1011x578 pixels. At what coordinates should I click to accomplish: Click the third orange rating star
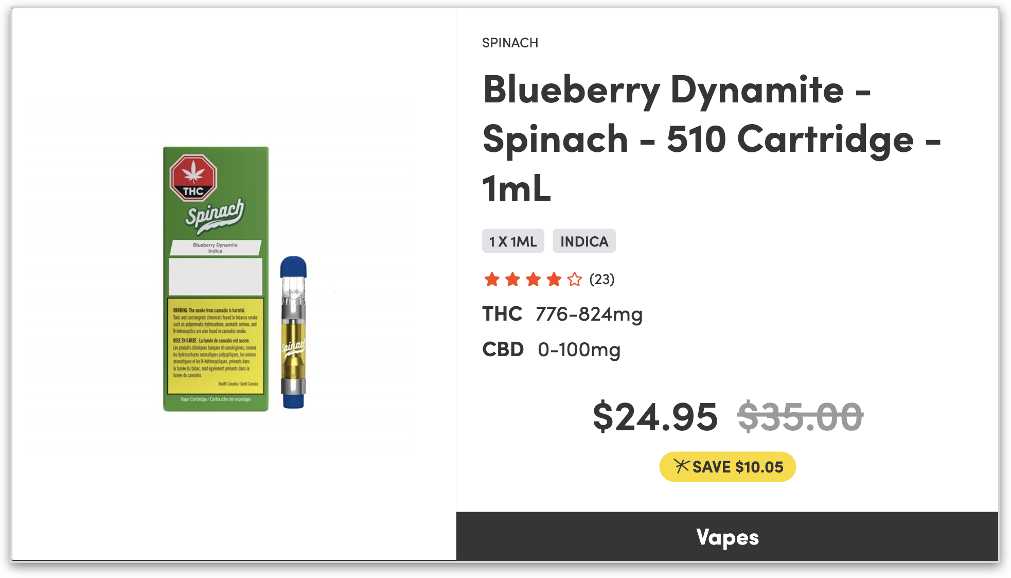(533, 279)
